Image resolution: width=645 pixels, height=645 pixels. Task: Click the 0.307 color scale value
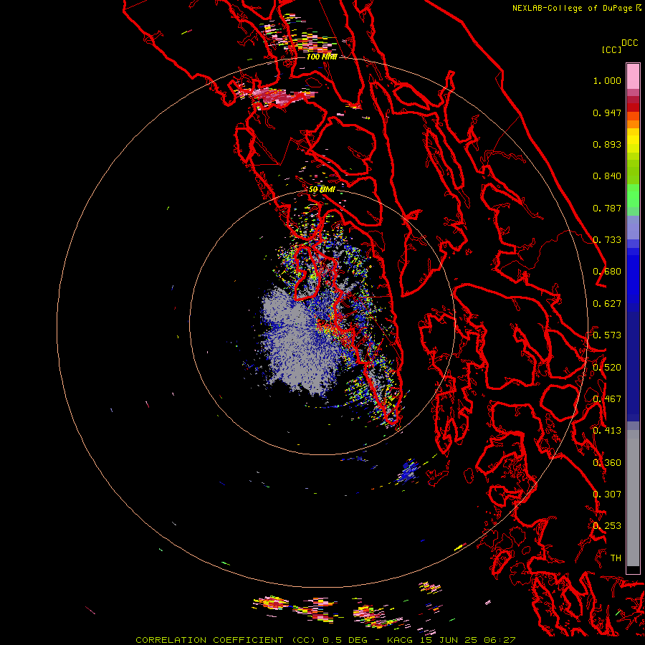pos(607,494)
